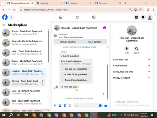The width and height of the screenshot is (157, 118).
Task: Click Jonathan's large profile picture in info panel
Action: 132,31
